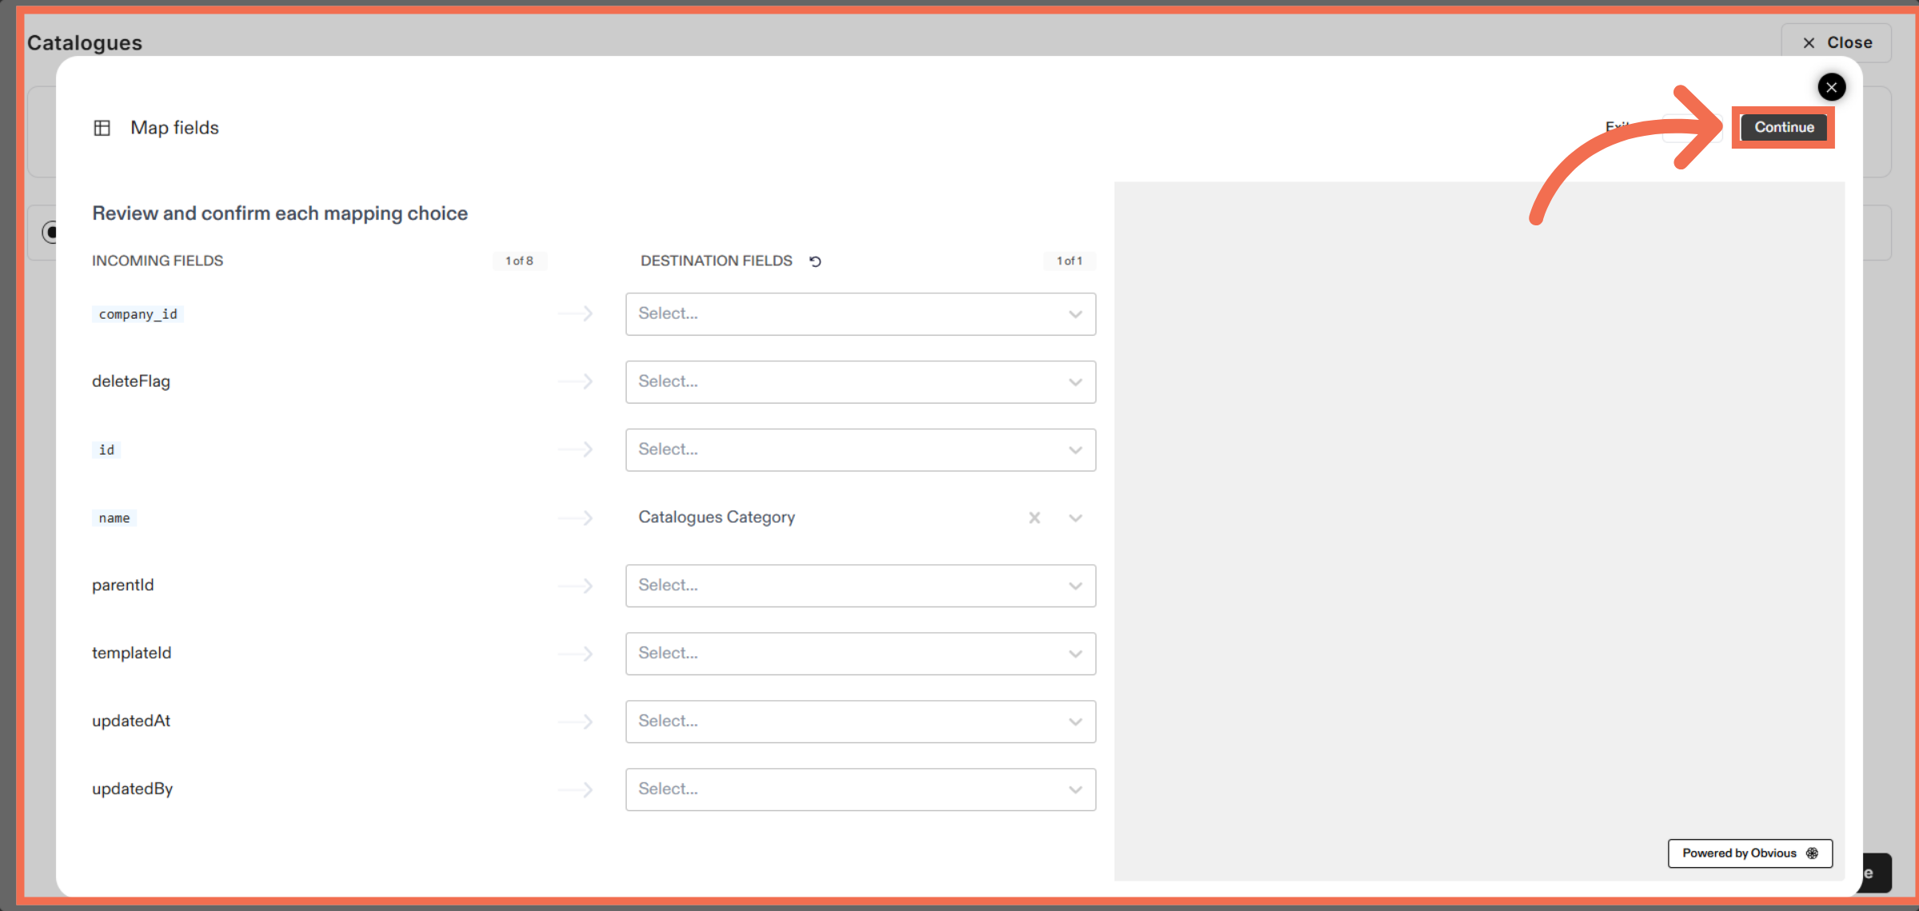Click the 1 of 8 counter badge
1919x911 pixels.
tap(520, 261)
